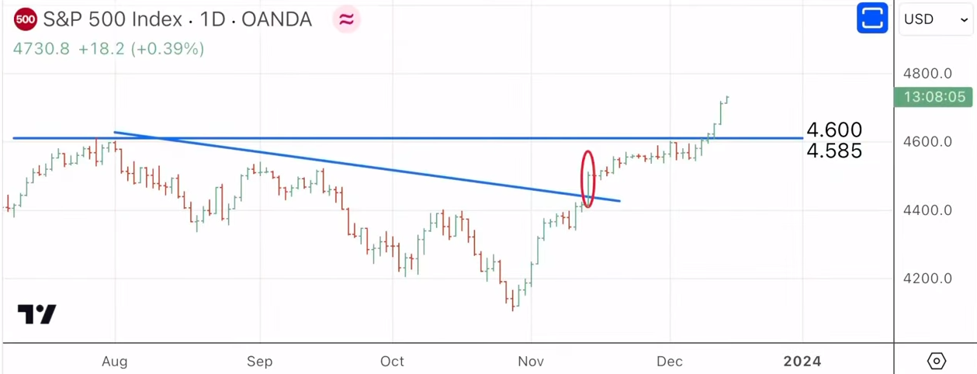The image size is (977, 374).
Task: Open chart settings via the hexagon icon
Action: click(937, 361)
